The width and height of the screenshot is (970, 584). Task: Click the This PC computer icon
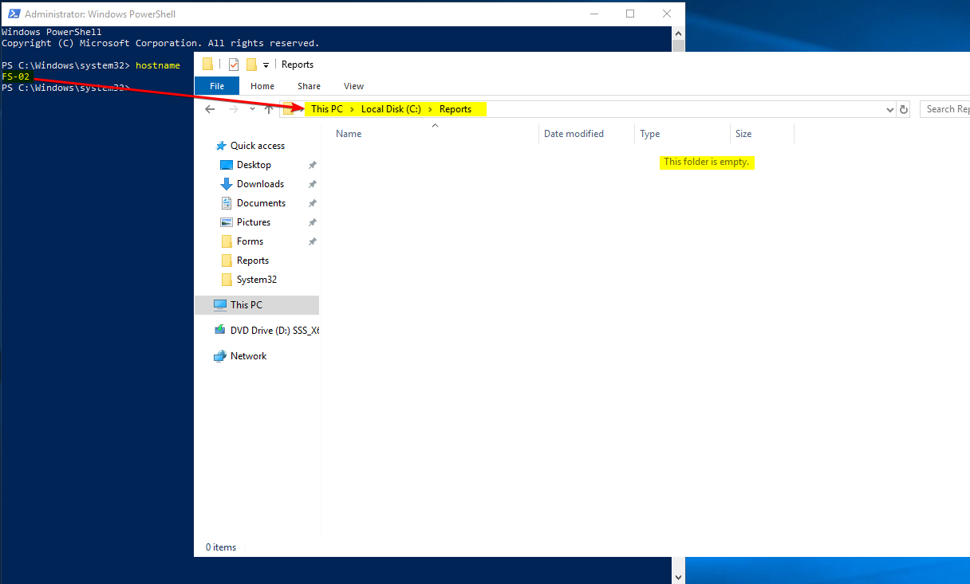[219, 305]
